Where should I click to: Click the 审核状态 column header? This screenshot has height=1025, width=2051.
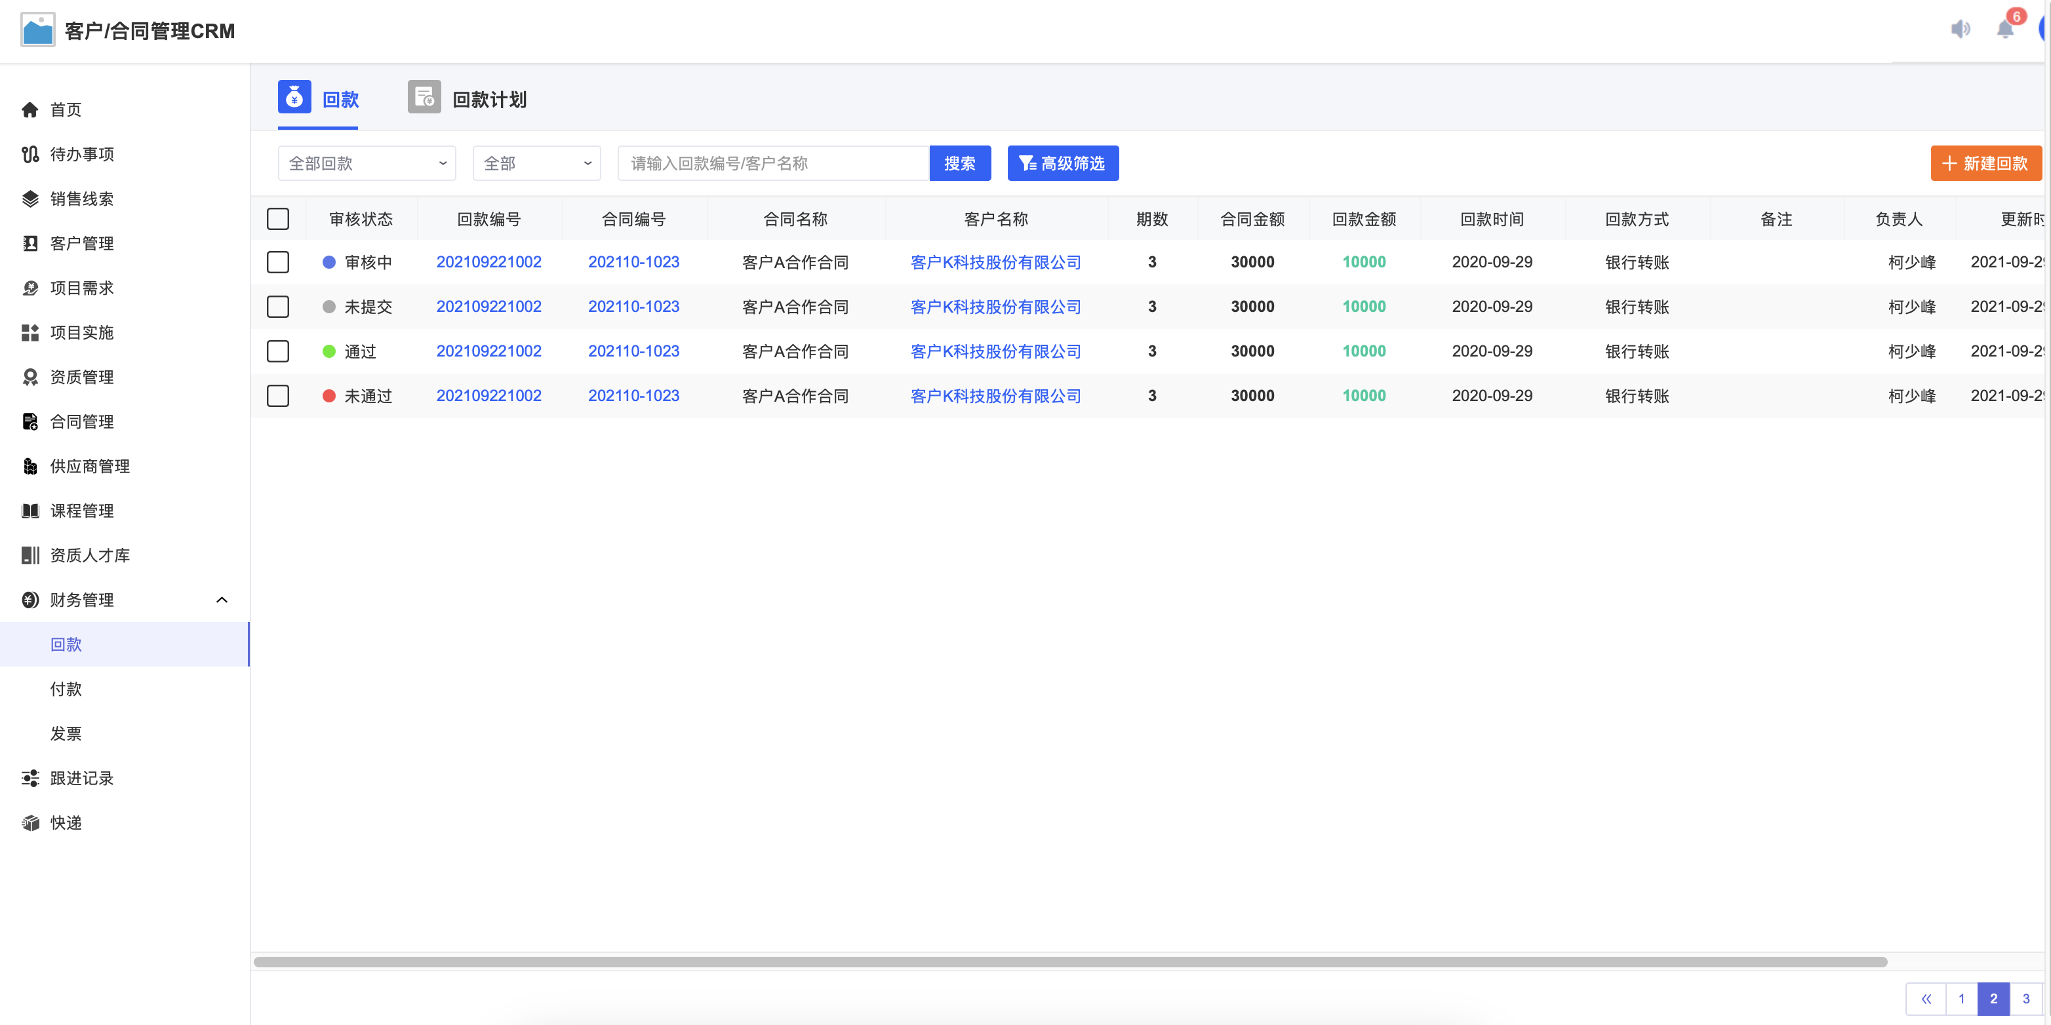[x=361, y=219]
